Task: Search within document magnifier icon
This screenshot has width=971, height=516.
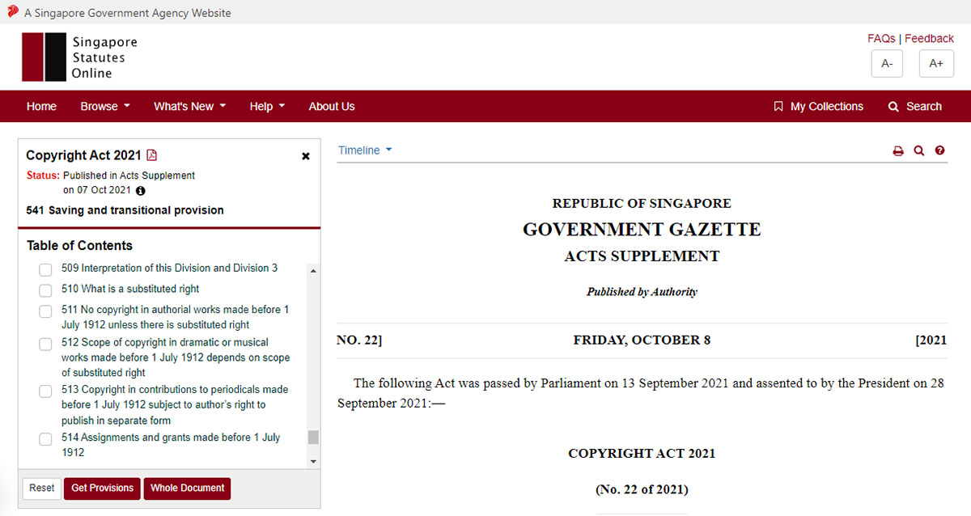Action: click(x=919, y=150)
